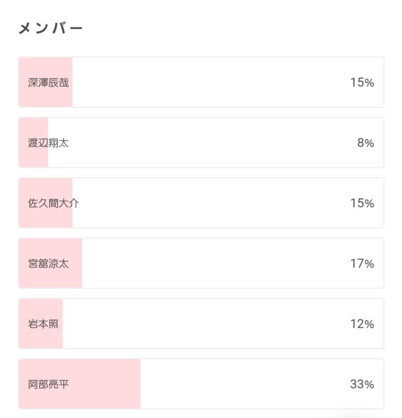Click the name text 渡辺翔太
402x418 pixels.
click(48, 143)
